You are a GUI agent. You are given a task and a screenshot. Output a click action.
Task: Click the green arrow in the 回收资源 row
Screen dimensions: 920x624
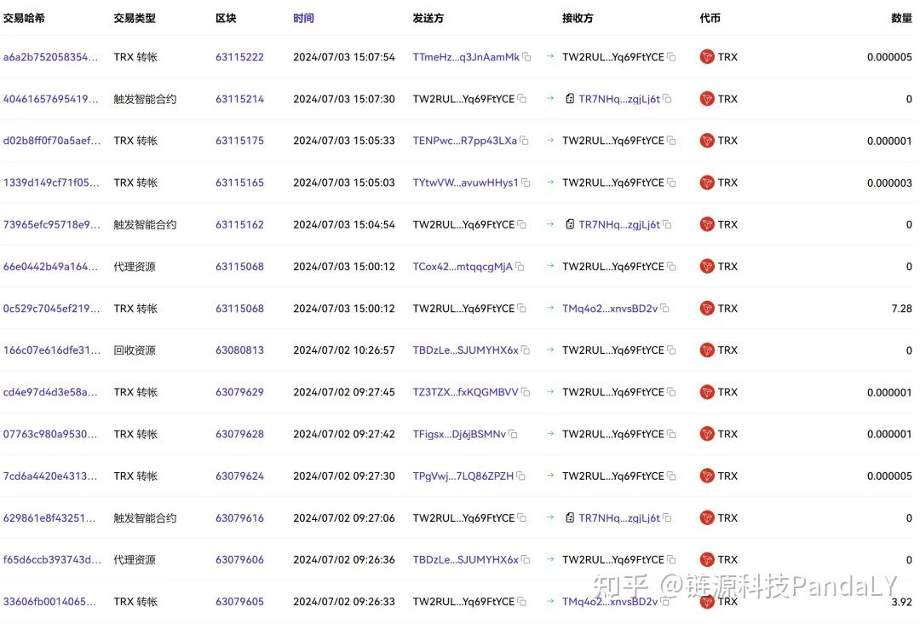point(549,350)
